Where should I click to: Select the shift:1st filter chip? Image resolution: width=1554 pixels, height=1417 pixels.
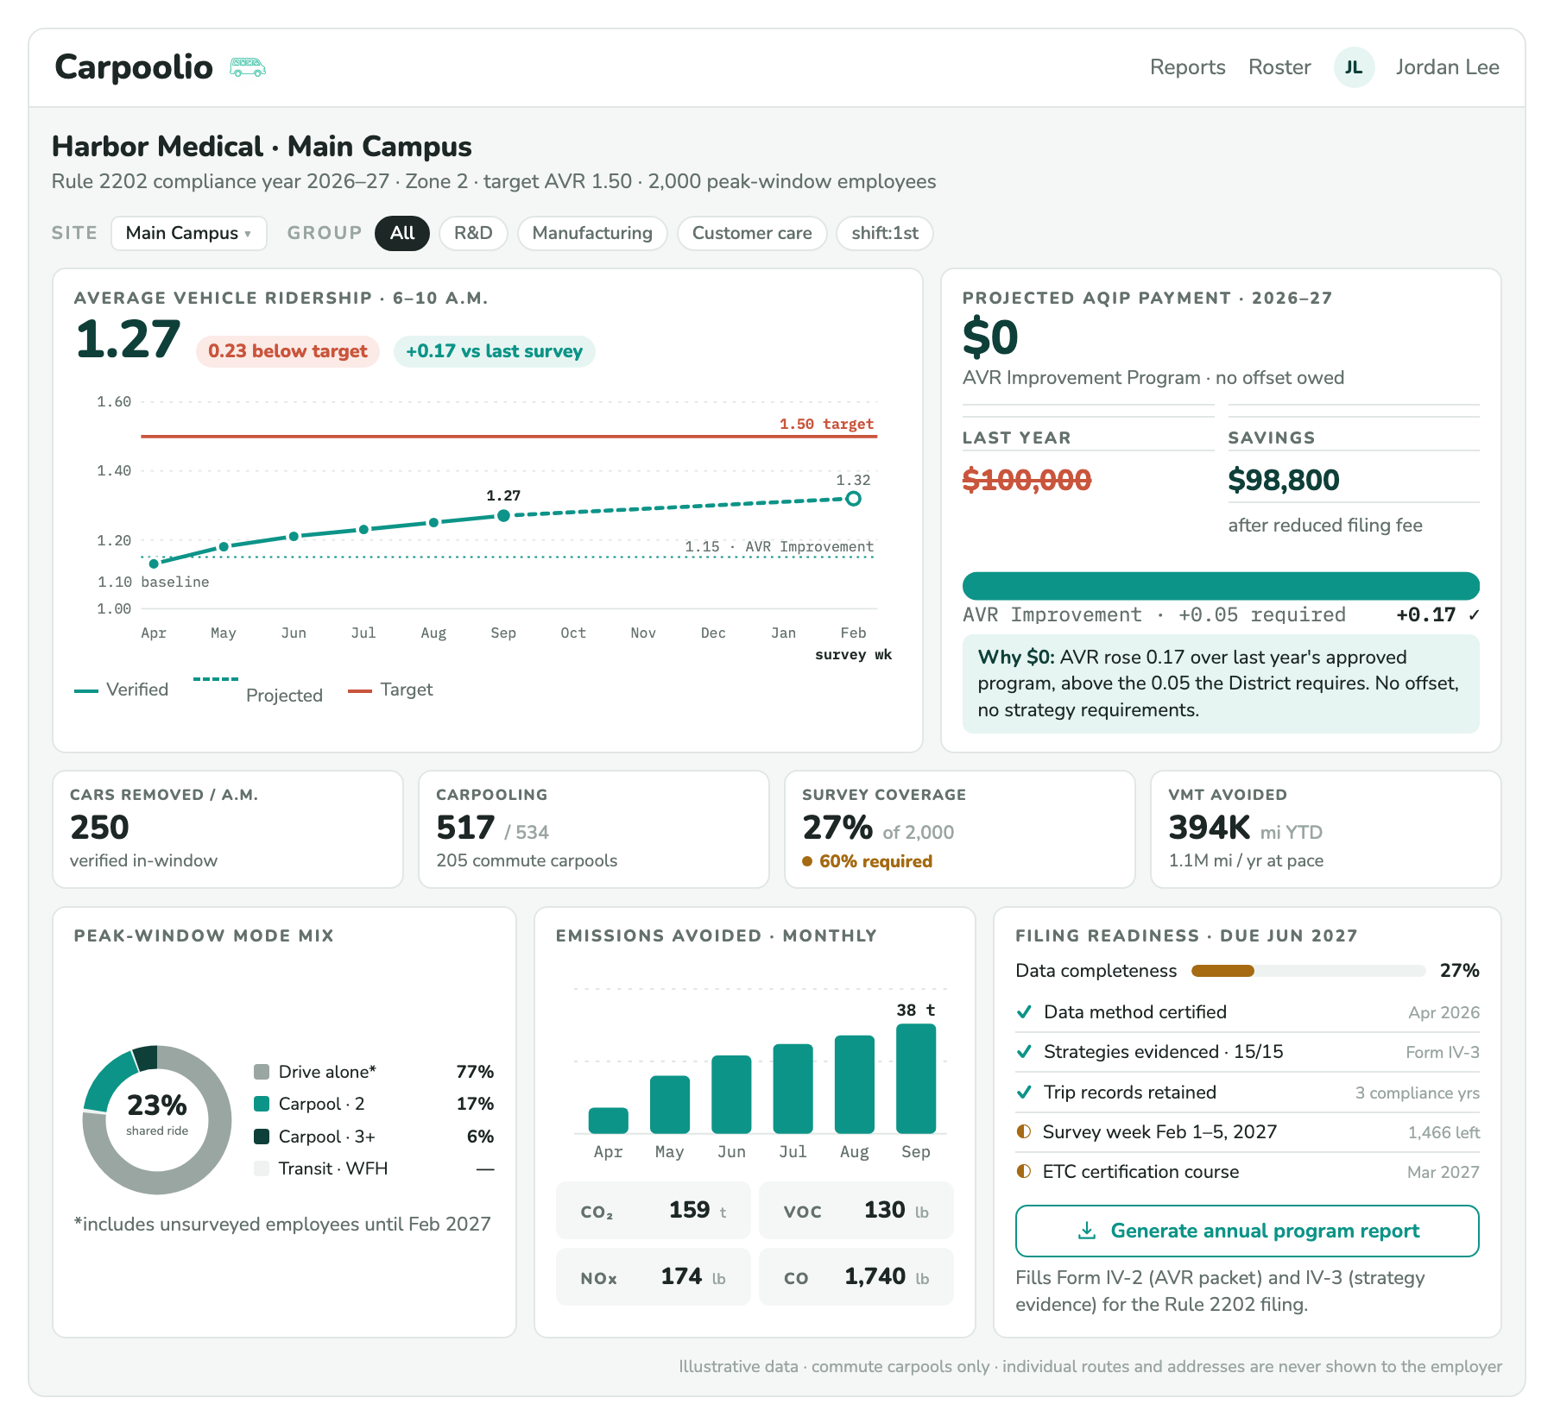tap(885, 233)
